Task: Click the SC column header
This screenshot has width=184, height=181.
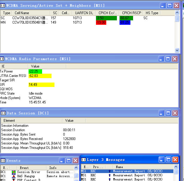Action: pos(54,13)
